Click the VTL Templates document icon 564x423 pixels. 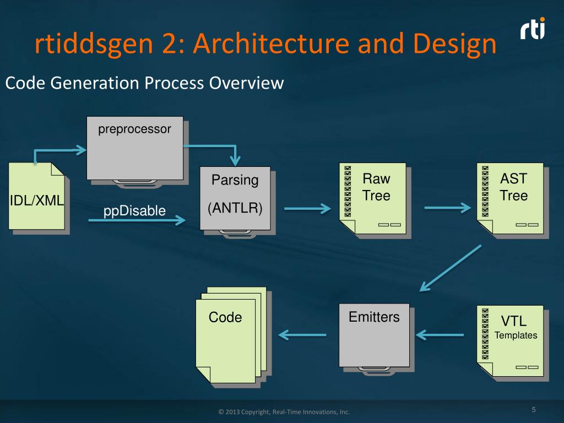coord(510,341)
